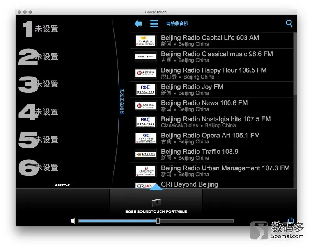
Task: Click the Classical music 98.6 FM logo
Action: 145,57
